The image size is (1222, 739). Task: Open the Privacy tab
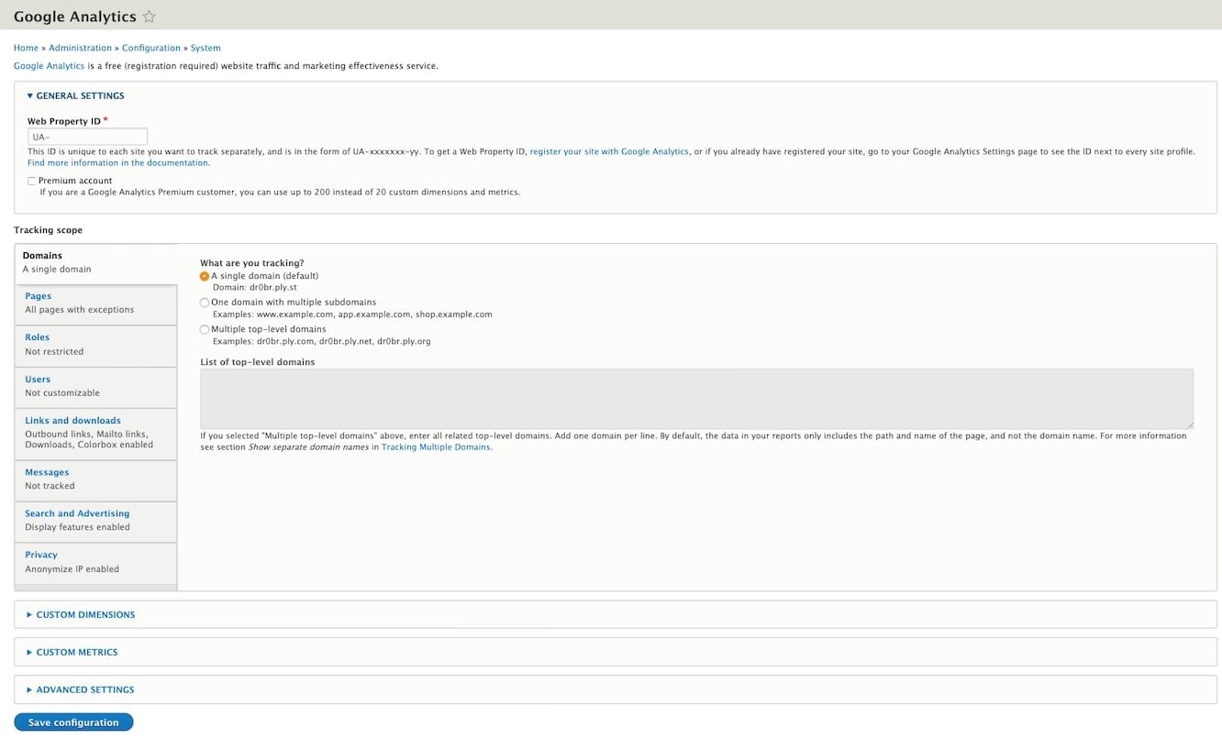pos(41,555)
